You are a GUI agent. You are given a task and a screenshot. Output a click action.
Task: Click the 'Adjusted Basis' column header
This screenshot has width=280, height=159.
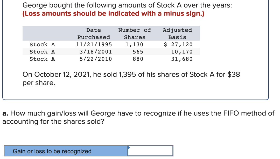(x=177, y=33)
